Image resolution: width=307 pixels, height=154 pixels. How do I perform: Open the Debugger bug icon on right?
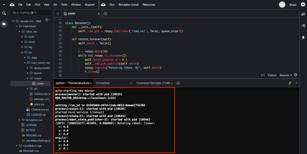[303, 37]
